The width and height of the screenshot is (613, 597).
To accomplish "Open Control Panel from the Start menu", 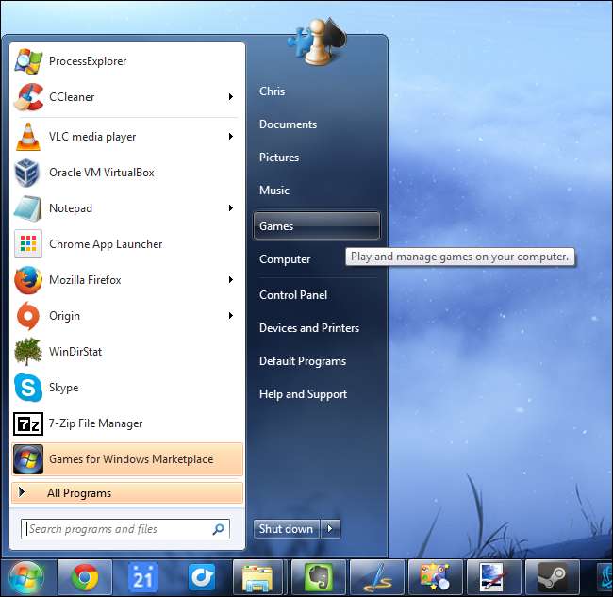I will (x=293, y=295).
